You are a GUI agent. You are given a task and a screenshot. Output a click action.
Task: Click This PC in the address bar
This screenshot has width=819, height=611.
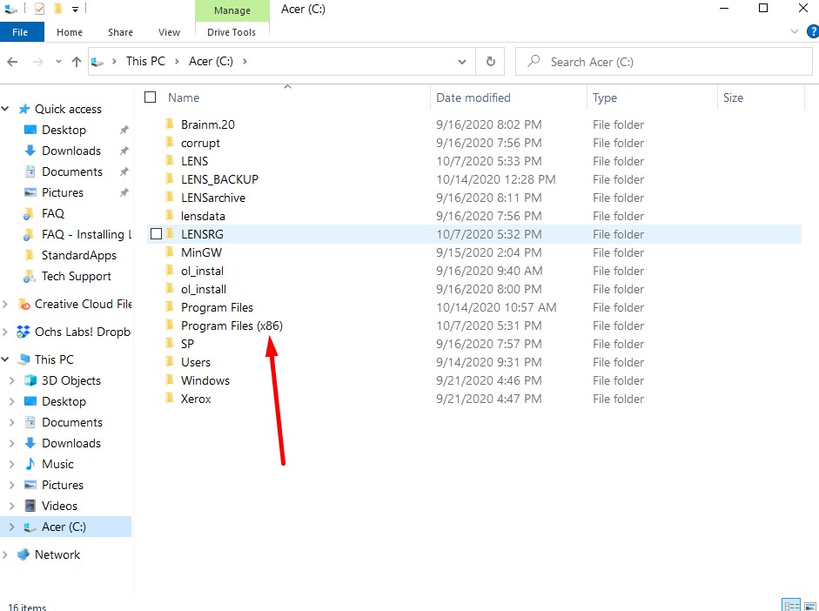click(145, 61)
